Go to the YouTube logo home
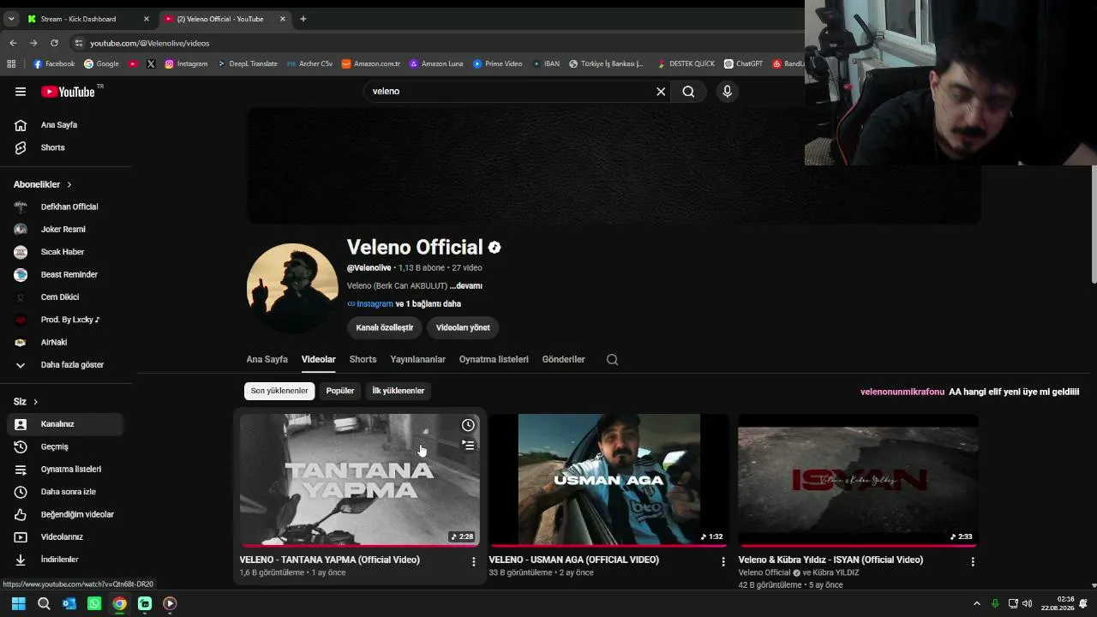Viewport: 1097px width, 617px height. pyautogui.click(x=68, y=92)
